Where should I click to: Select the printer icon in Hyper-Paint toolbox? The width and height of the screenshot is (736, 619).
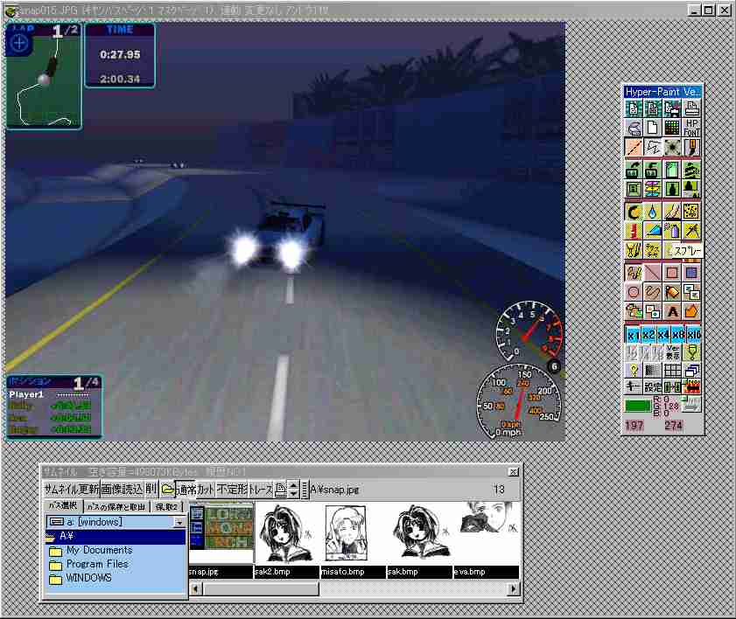[x=691, y=108]
